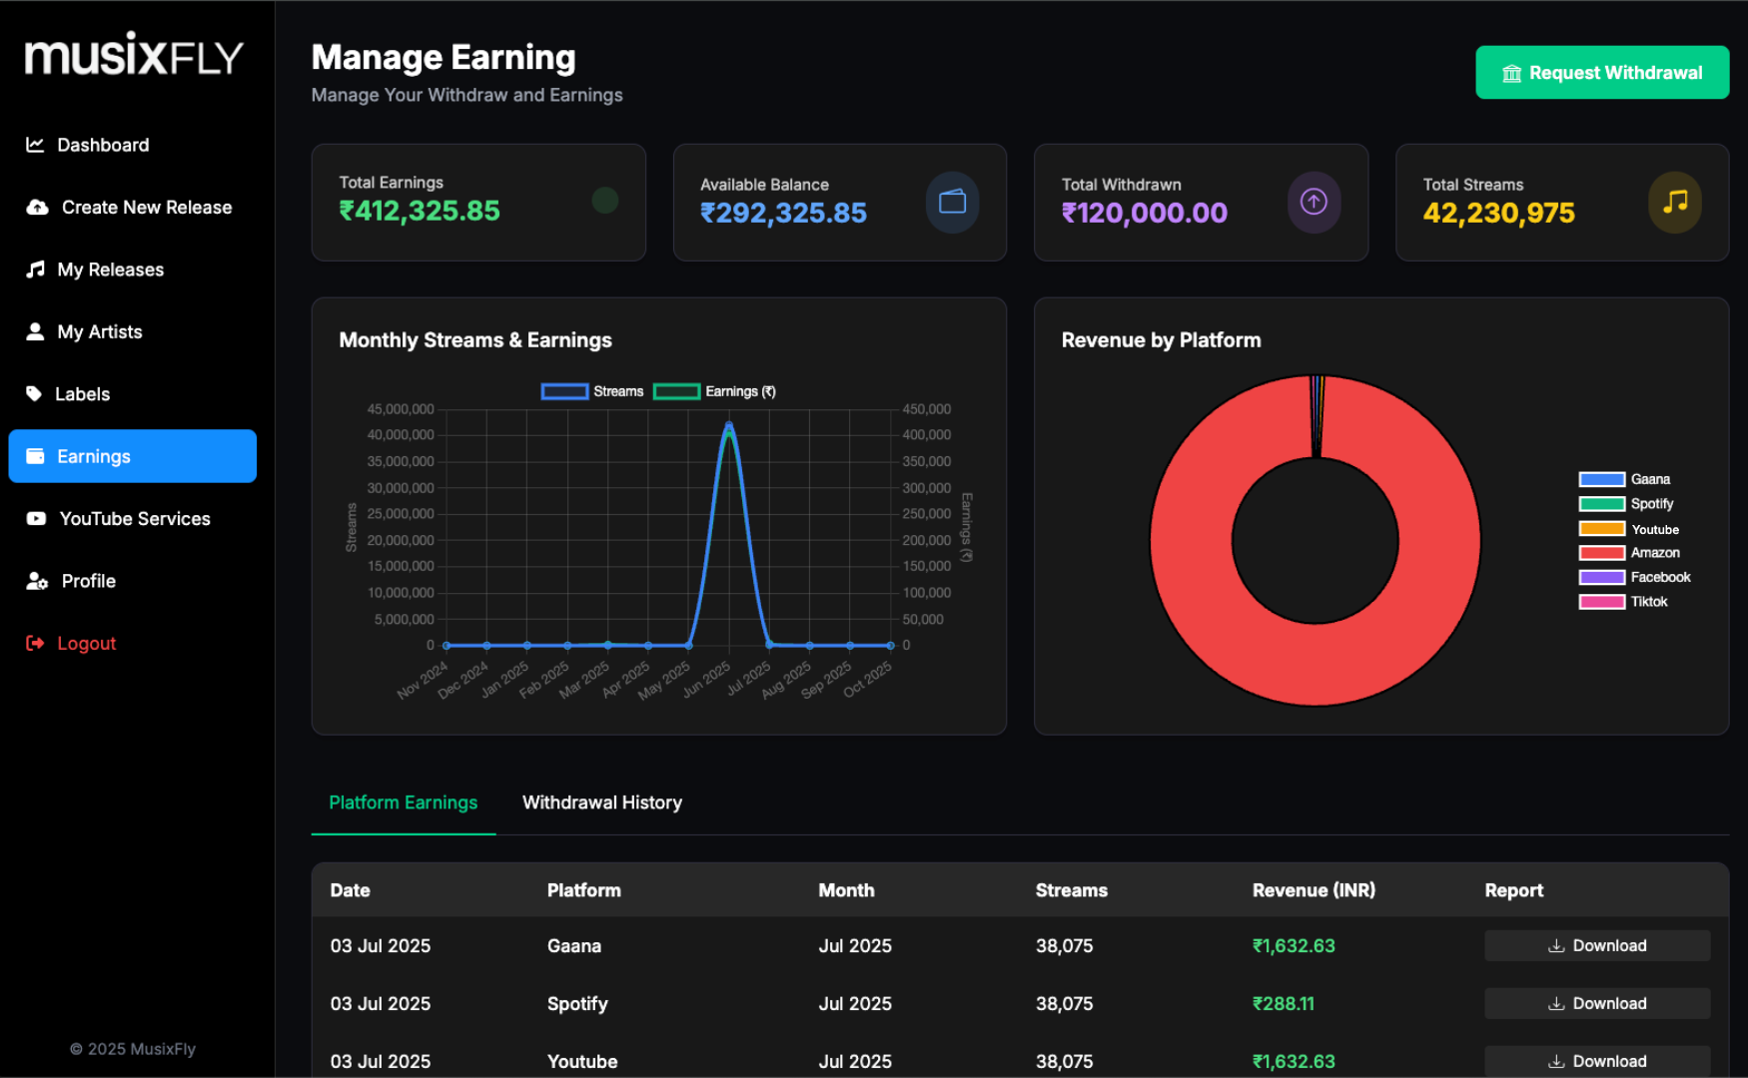Switch to the Withdrawal History tab

(601, 803)
